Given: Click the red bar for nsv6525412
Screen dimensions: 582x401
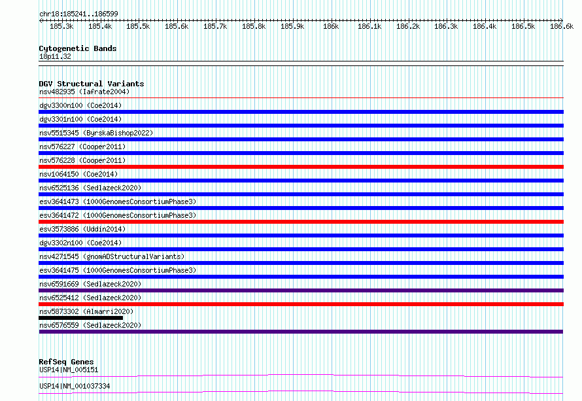Looking at the screenshot, I should click(301, 304).
